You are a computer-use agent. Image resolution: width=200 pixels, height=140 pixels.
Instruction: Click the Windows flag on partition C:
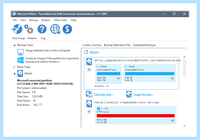(x=98, y=109)
